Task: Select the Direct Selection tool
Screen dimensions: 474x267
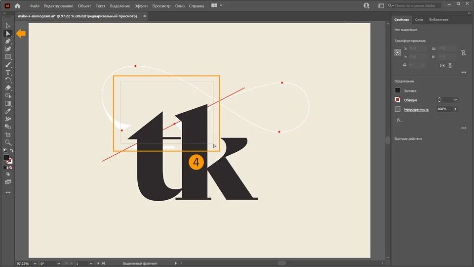Action: tap(8, 33)
